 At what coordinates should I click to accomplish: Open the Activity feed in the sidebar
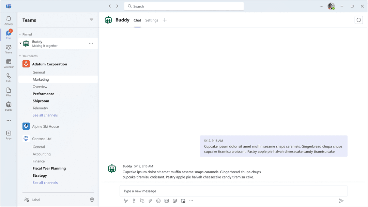(x=9, y=19)
